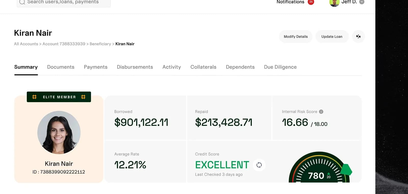Click the average rate 12.21%
Viewport: 408px width, 194px height.
pos(130,165)
